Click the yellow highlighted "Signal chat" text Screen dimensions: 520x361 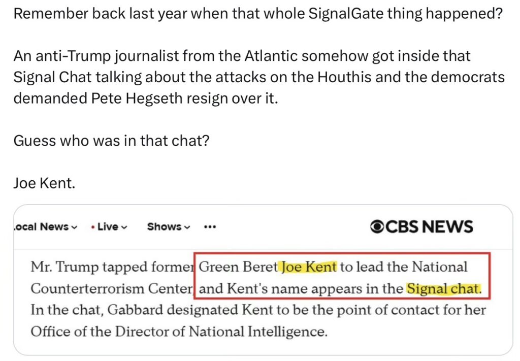pyautogui.click(x=443, y=288)
